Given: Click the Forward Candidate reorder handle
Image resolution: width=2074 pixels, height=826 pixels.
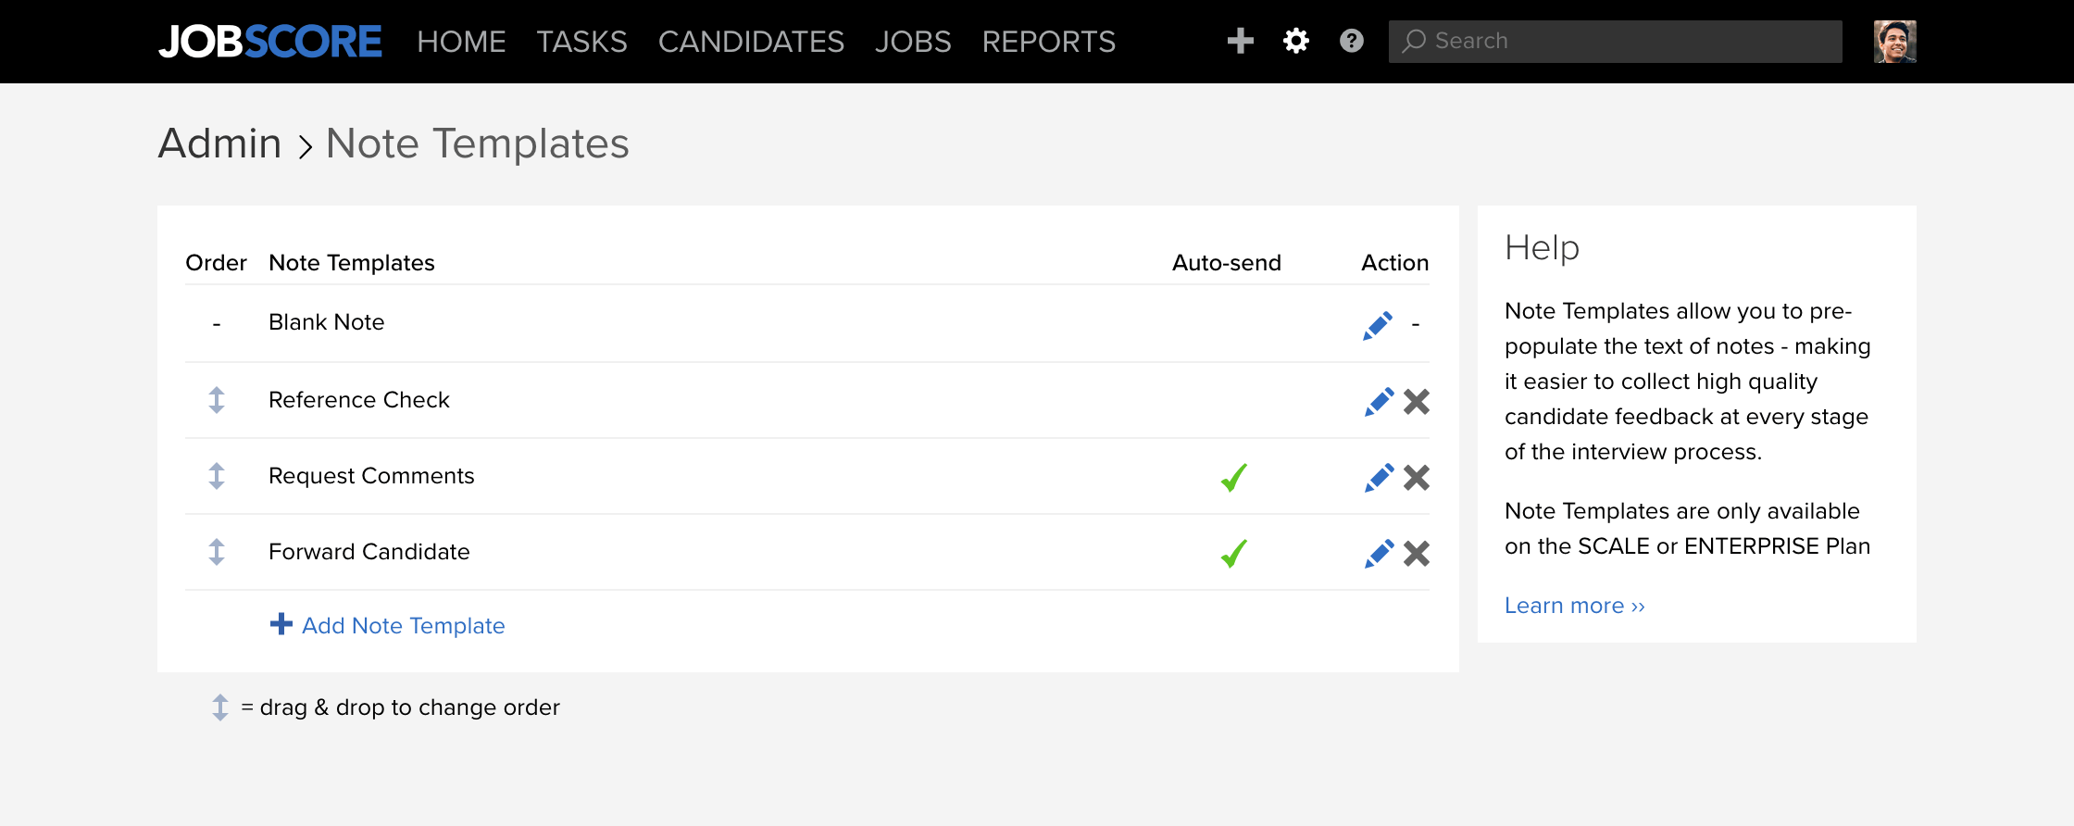Looking at the screenshot, I should click(217, 552).
